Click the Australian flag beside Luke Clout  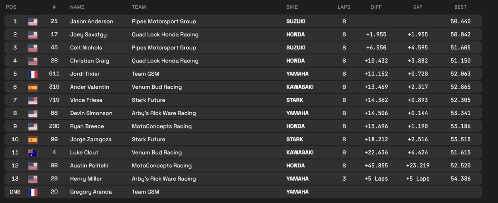pos(33,152)
